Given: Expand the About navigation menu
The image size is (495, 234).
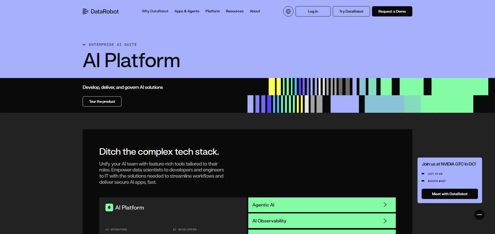Looking at the screenshot, I should click(x=255, y=11).
